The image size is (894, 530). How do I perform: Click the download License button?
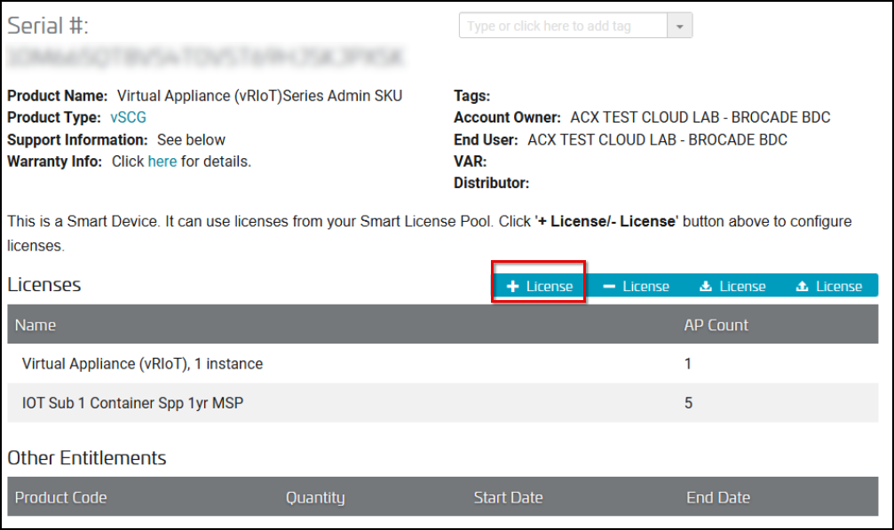[732, 286]
